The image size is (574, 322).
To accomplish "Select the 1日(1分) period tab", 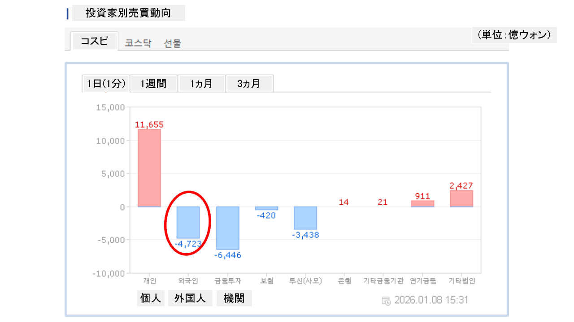I will pos(106,84).
